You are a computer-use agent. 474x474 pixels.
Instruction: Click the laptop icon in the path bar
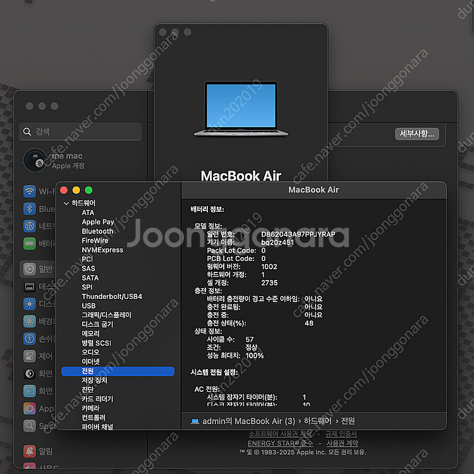(195, 421)
